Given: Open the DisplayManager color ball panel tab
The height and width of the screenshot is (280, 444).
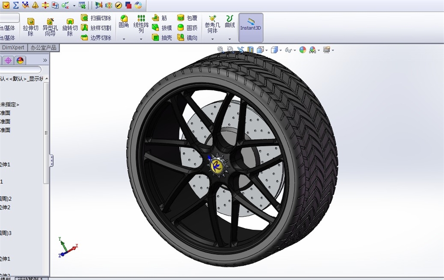Looking at the screenshot, I should tap(20, 60).
